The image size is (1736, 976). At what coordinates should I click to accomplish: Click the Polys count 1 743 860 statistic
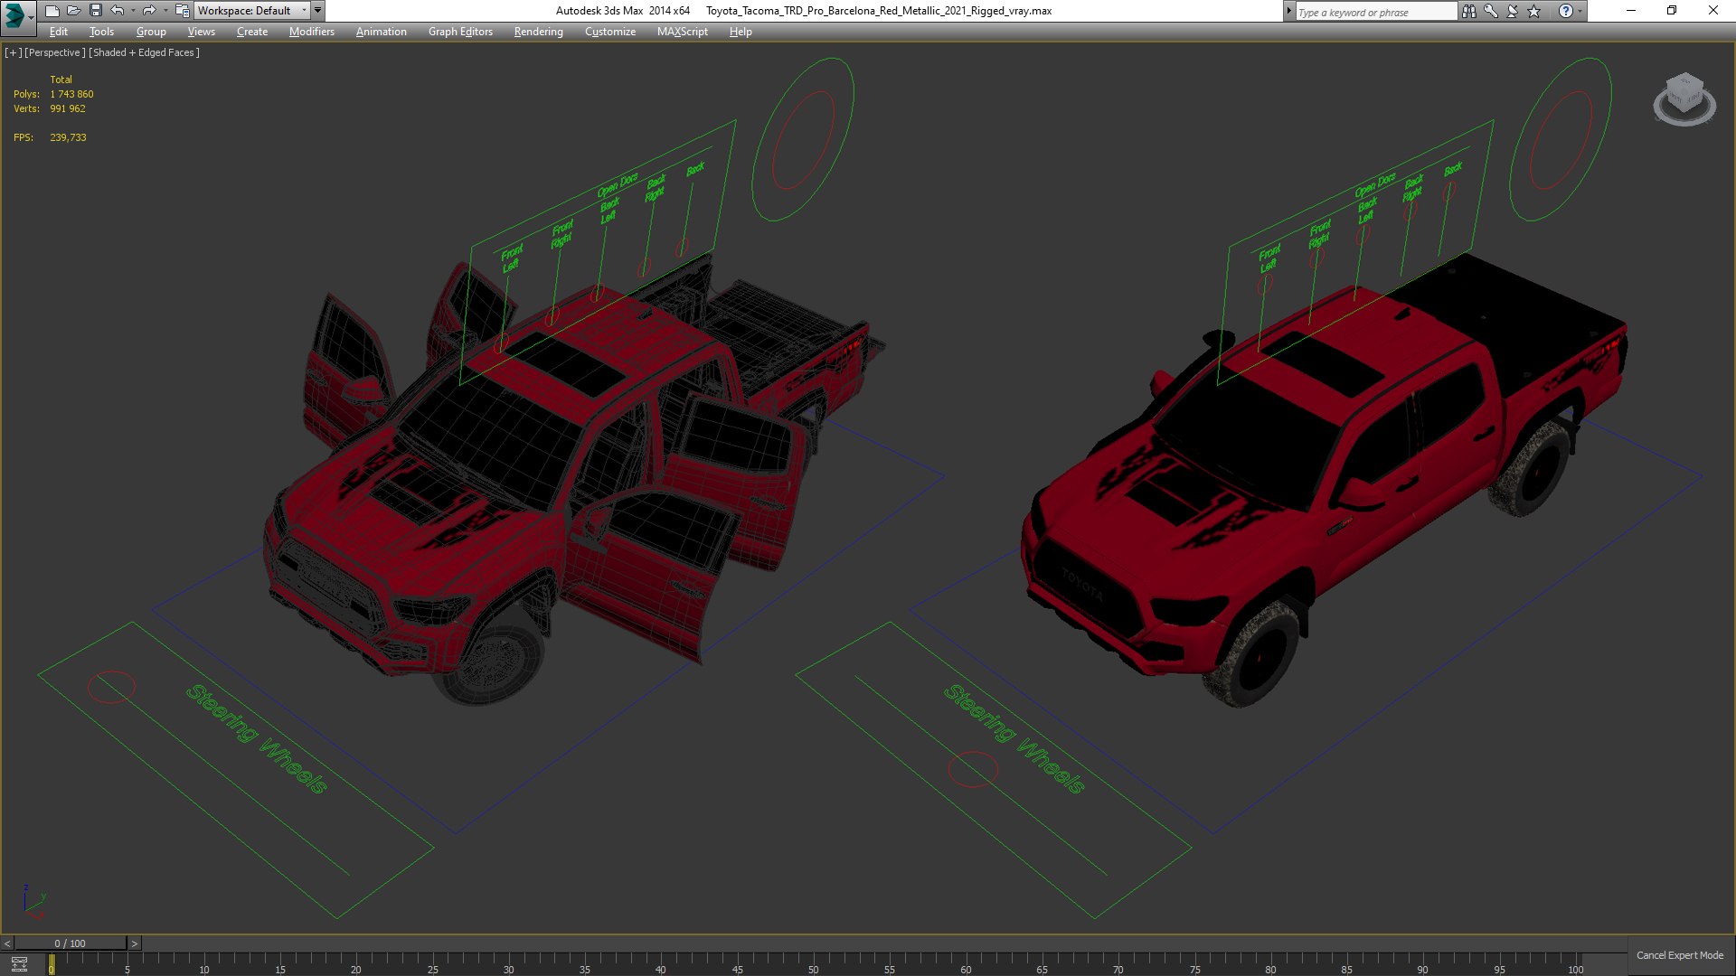71,94
